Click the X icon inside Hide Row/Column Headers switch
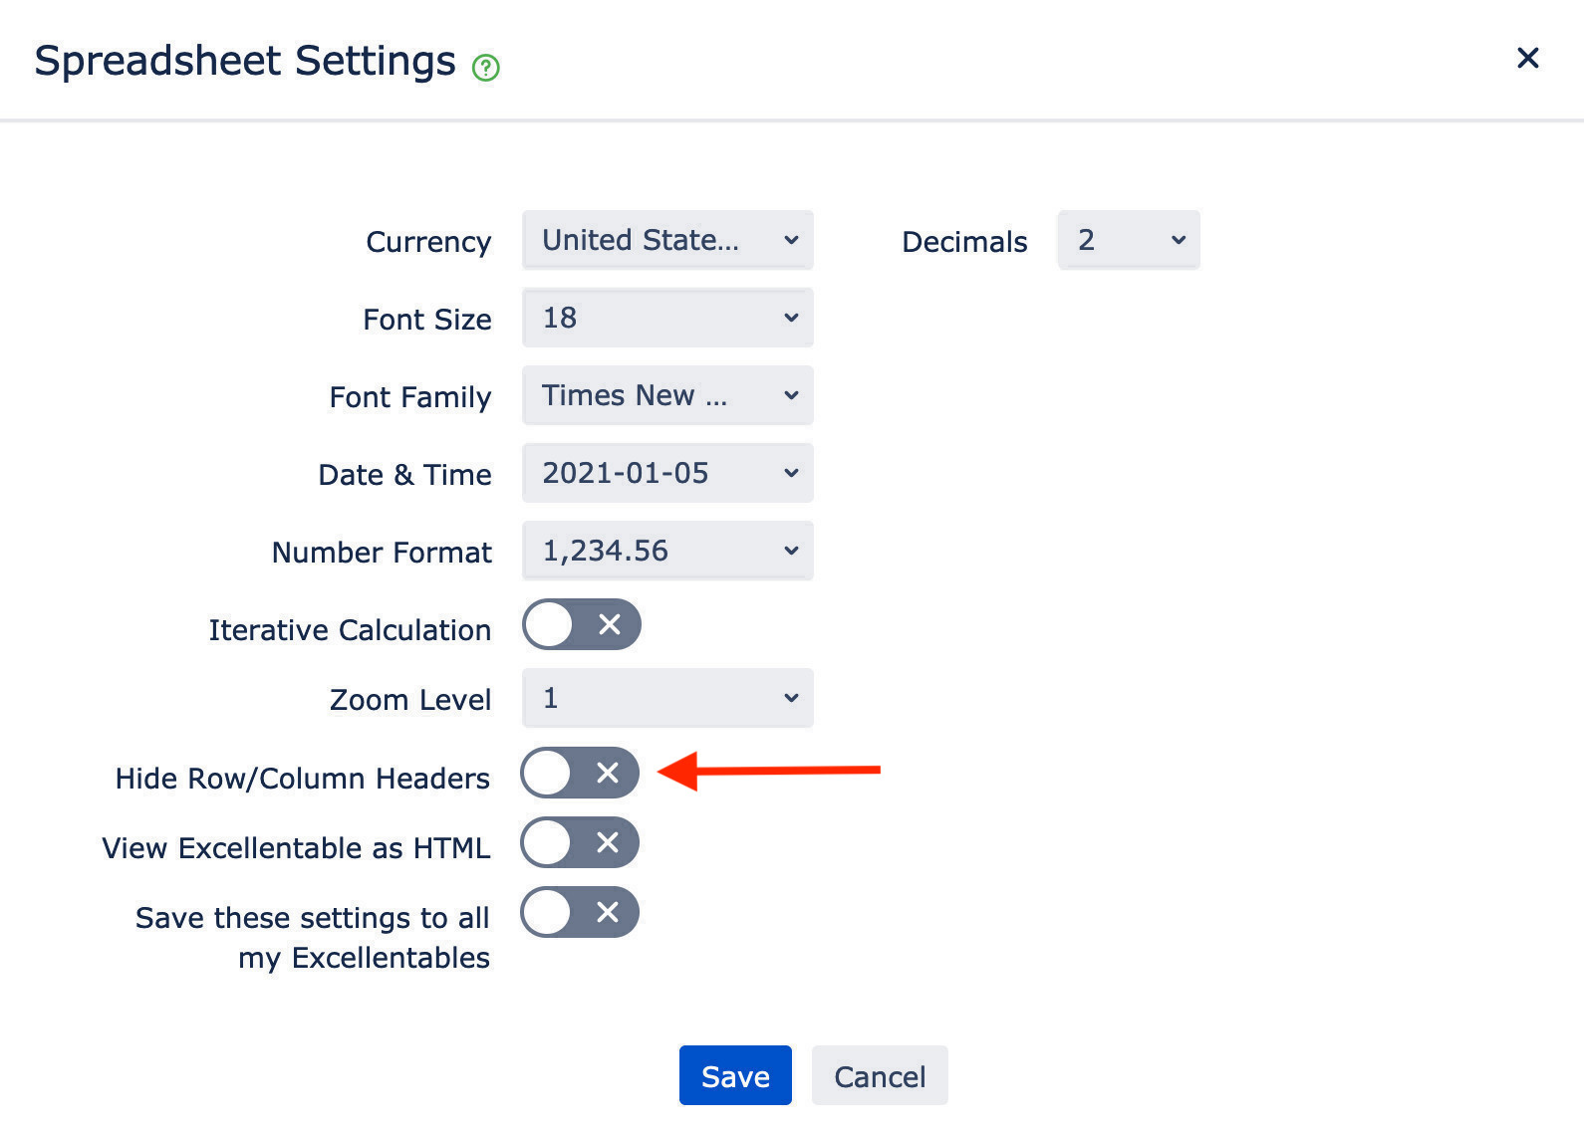1584x1135 pixels. (610, 773)
